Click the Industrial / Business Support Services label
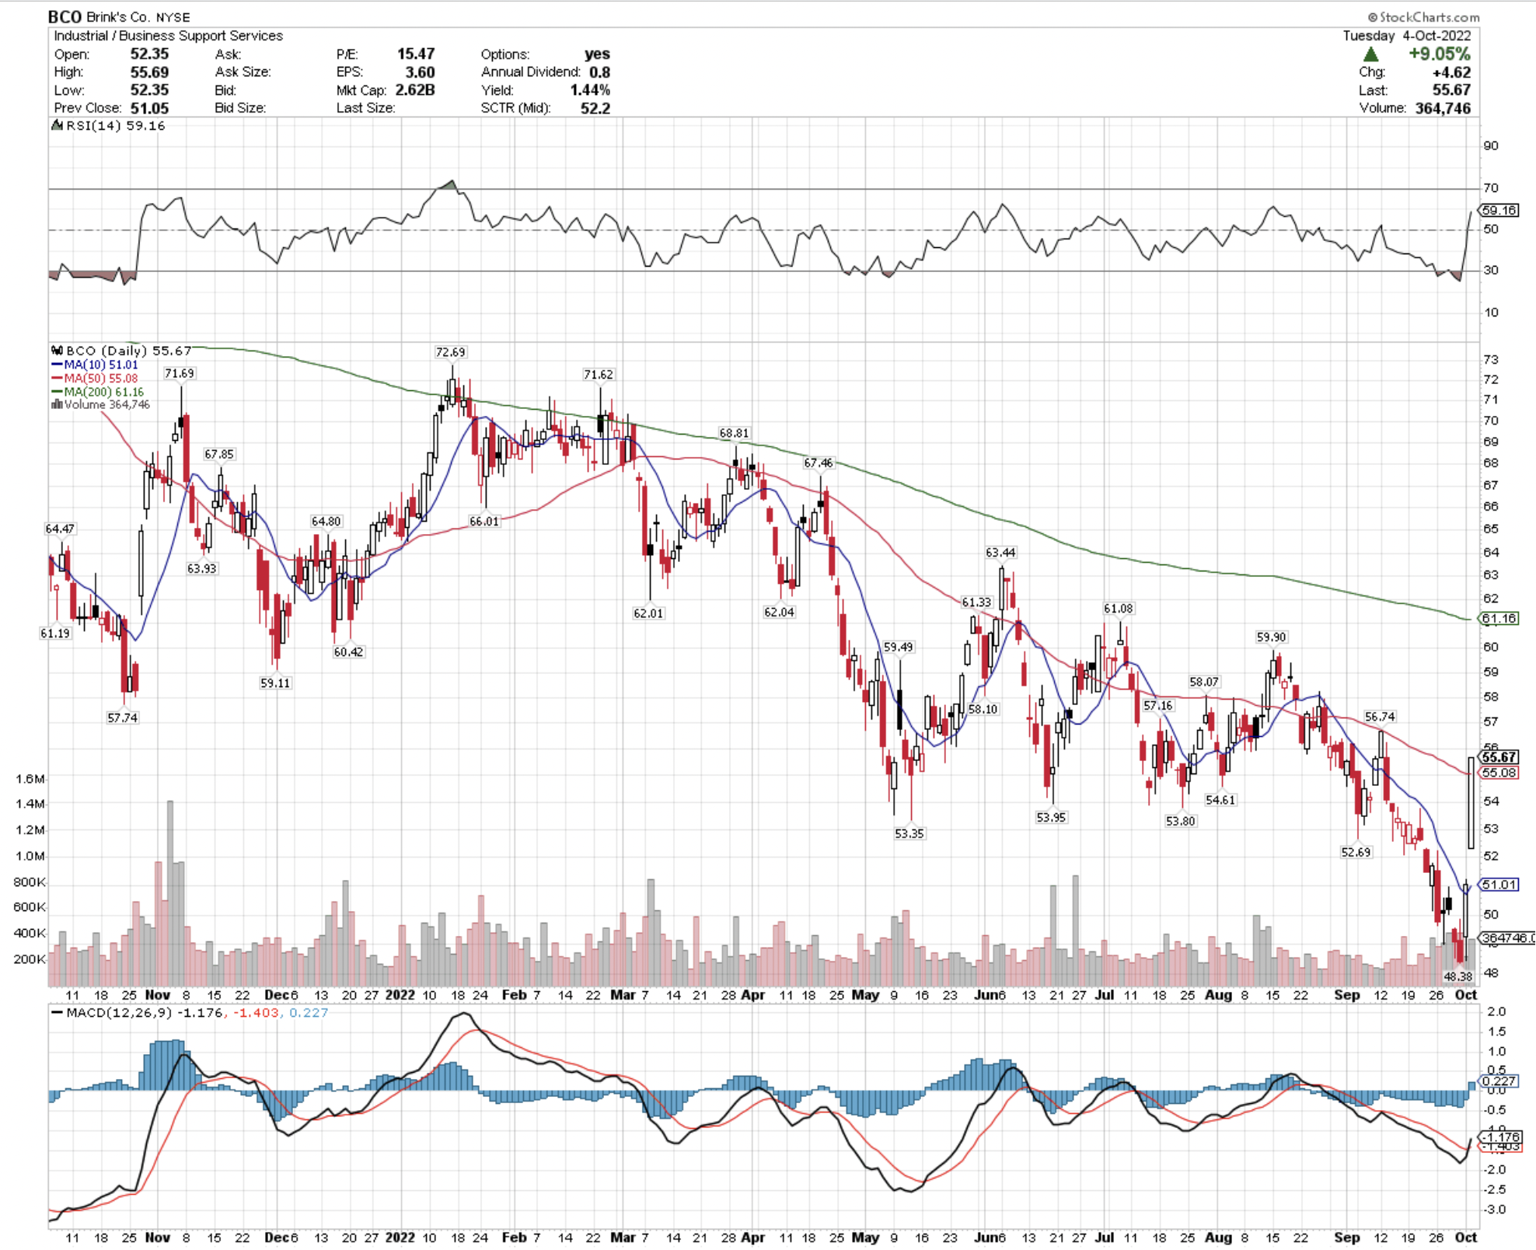1536x1250 pixels. click(168, 36)
